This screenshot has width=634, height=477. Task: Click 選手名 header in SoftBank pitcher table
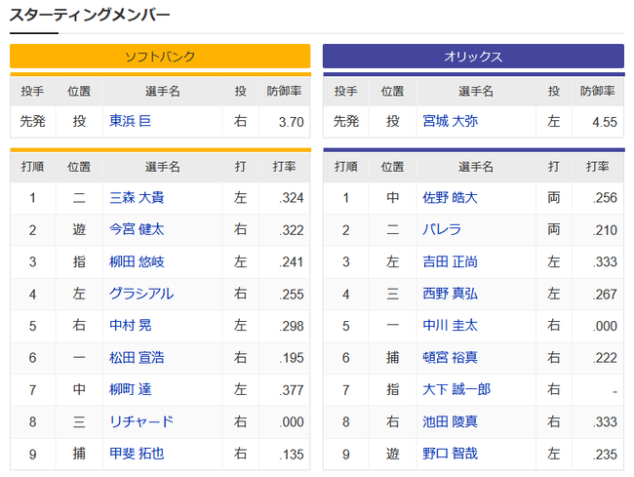coord(162,91)
